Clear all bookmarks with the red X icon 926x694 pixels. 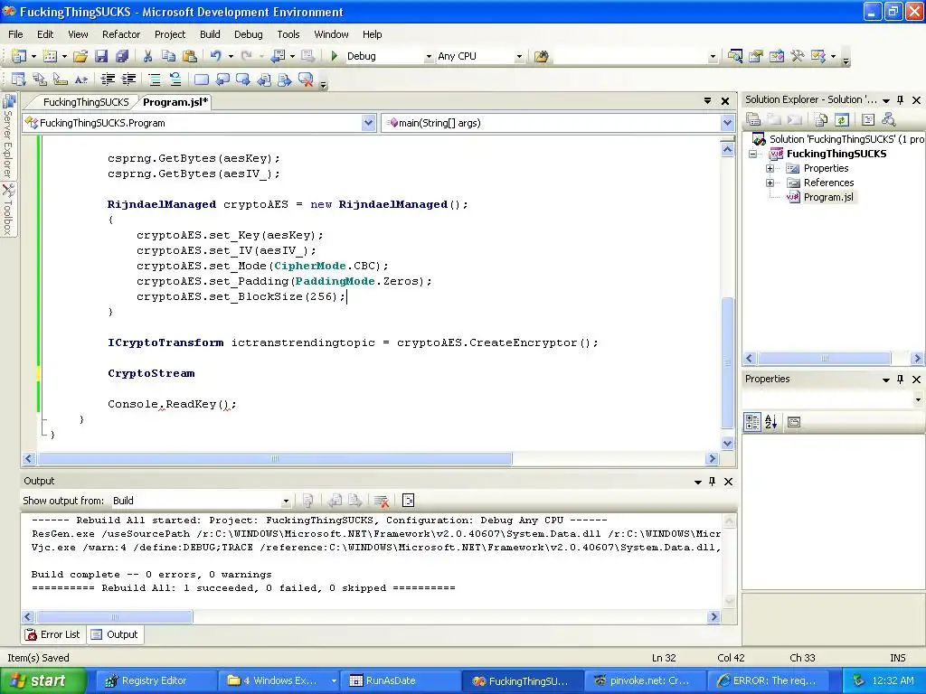306,80
